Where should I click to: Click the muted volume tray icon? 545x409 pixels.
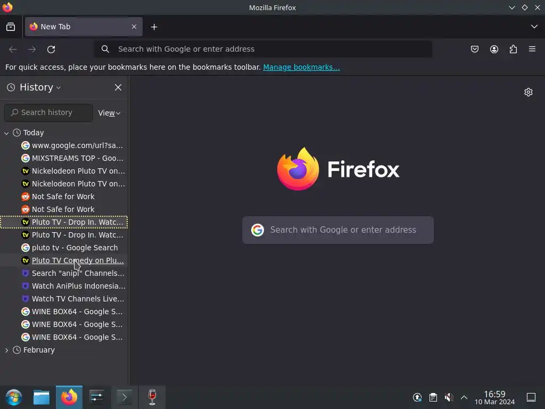coord(449,397)
